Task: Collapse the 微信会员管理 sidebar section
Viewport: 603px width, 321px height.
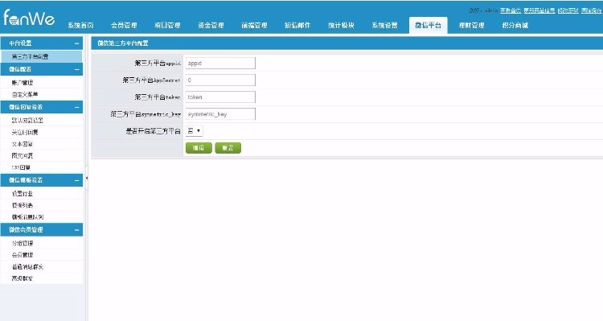Action: (x=77, y=230)
